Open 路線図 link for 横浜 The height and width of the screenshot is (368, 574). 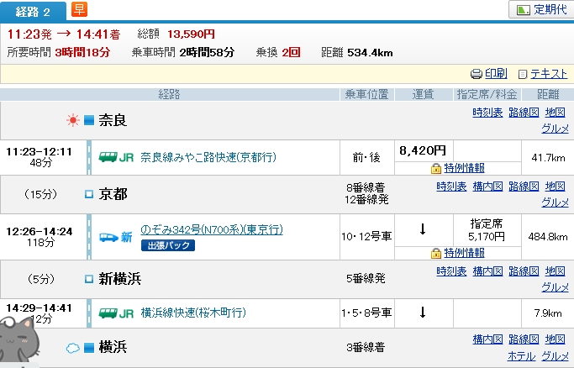(524, 339)
